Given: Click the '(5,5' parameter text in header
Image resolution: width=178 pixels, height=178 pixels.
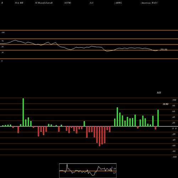Looking at the screenshot, I should point(91,3).
